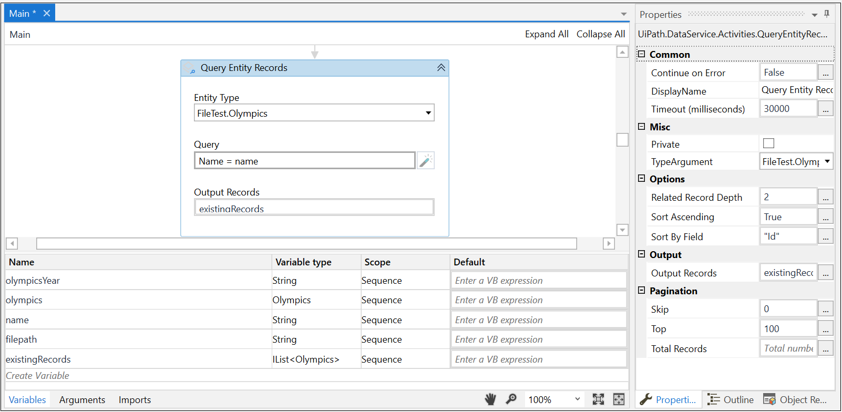Open the zoom percentage dropdown
The image size is (842, 412).
point(578,399)
